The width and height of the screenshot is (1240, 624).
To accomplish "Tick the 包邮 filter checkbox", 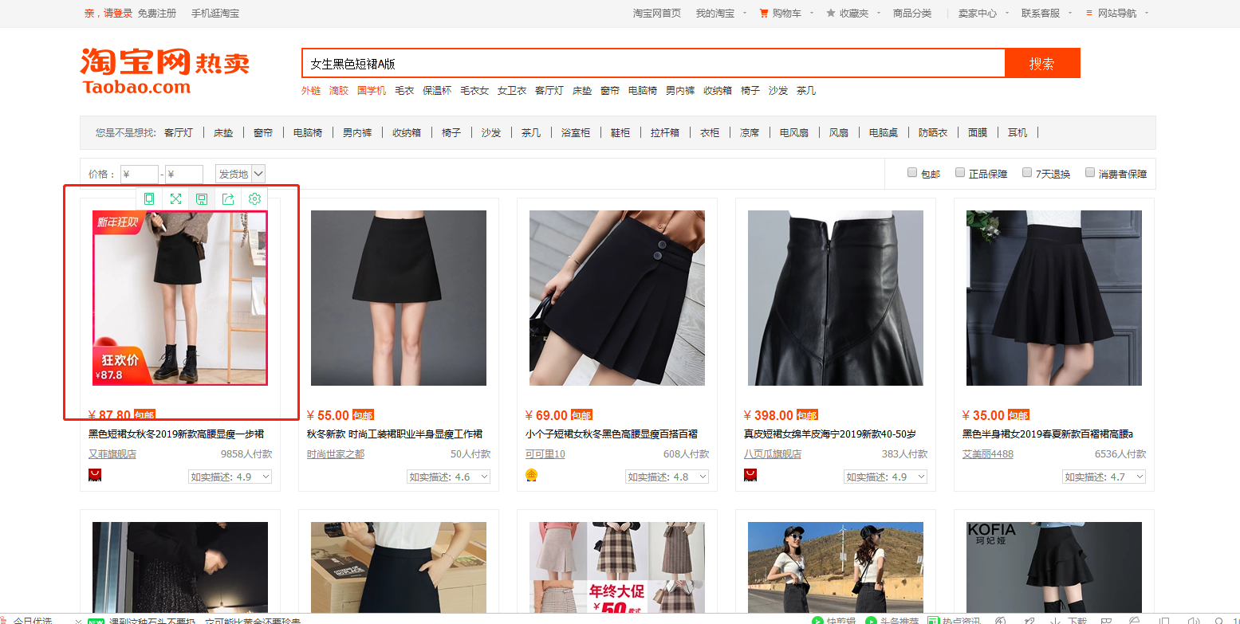I will click(912, 172).
